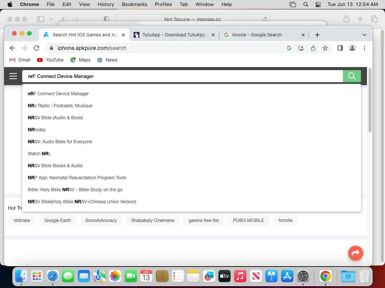Open YouTube bookmark
Screen dimensions: 385x288
click(x=50, y=60)
